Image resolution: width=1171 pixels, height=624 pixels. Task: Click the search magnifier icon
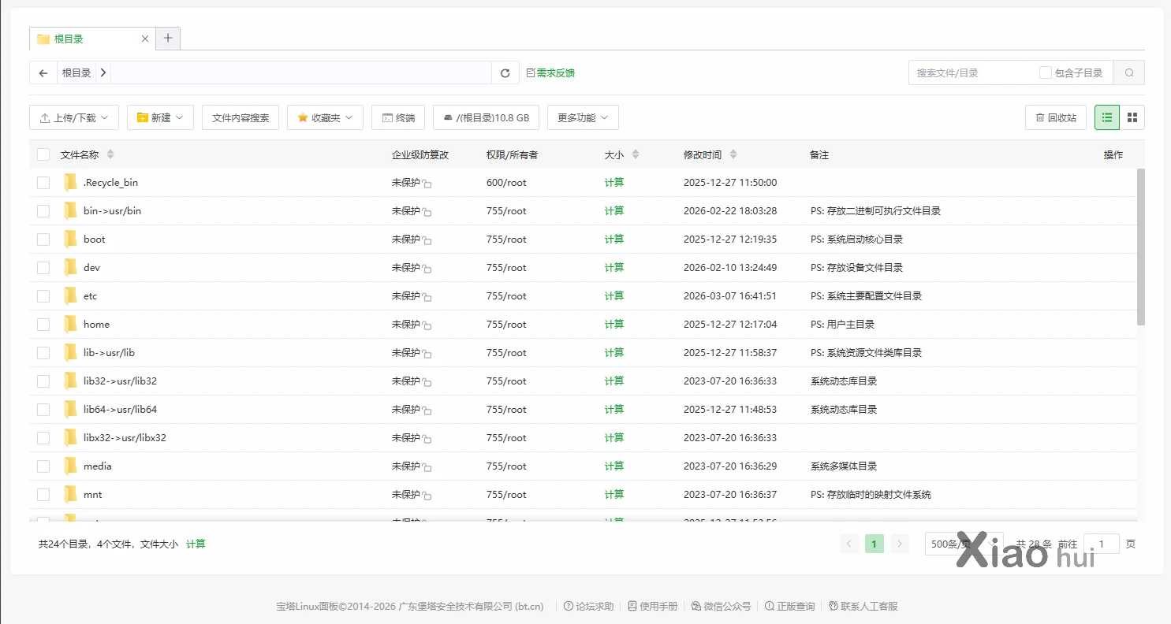1128,72
